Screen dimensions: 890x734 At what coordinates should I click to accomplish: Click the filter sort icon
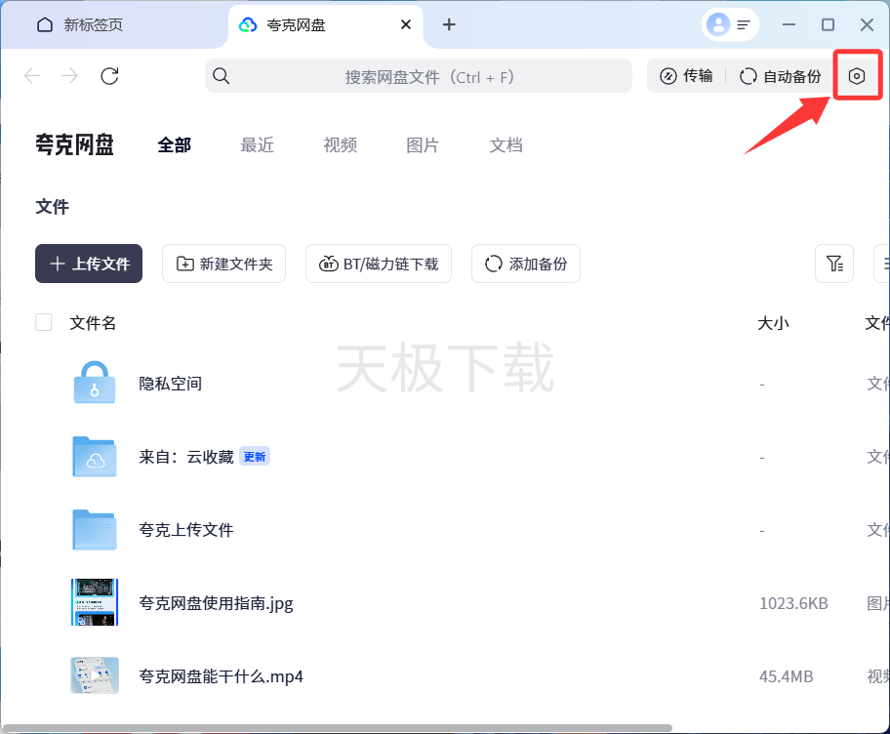click(834, 264)
